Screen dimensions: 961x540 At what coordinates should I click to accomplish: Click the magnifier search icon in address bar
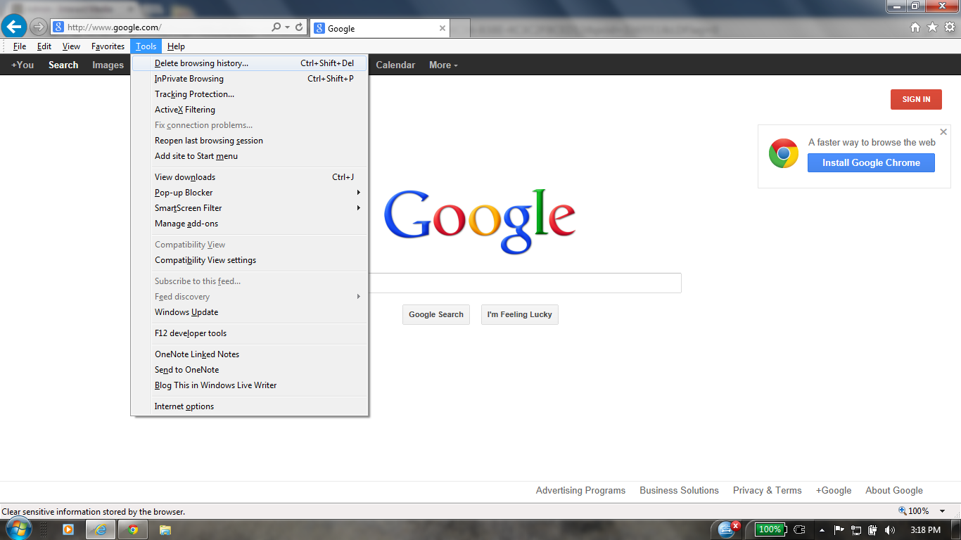(x=276, y=27)
